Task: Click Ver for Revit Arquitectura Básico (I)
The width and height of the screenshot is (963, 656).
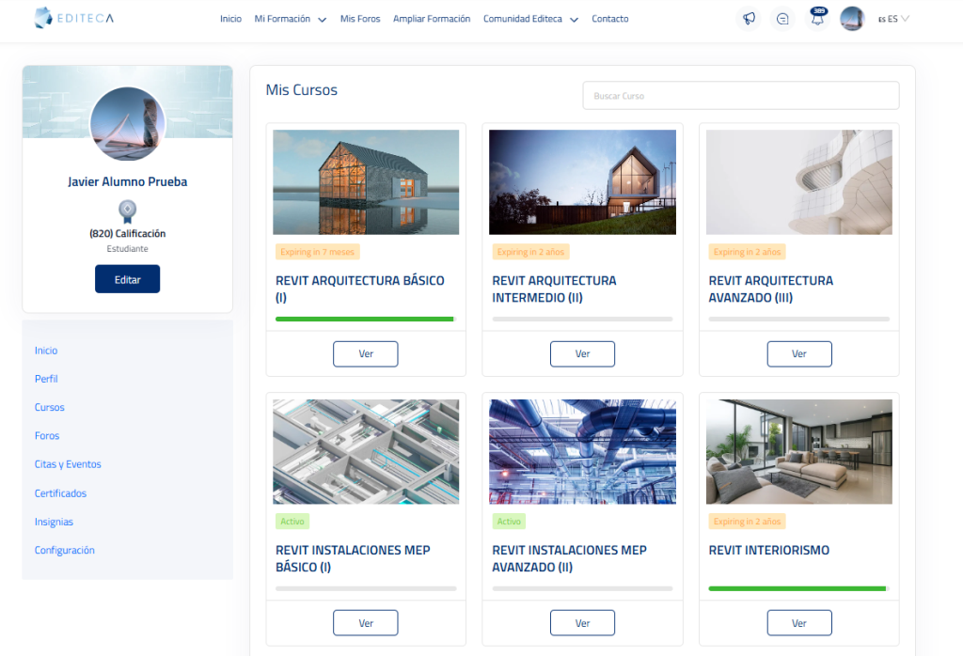Action: pos(366,353)
